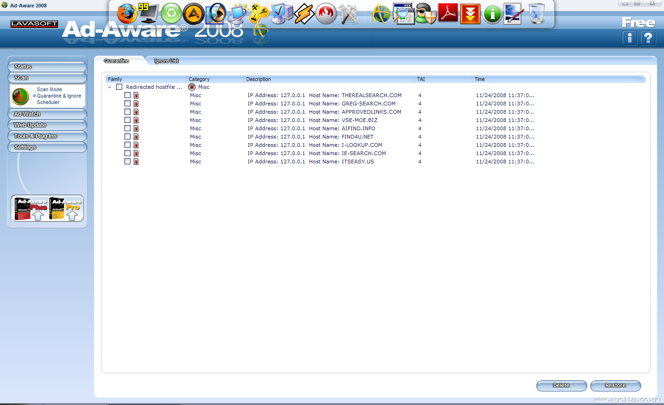
Task: Click the Delete button
Action: pos(562,386)
